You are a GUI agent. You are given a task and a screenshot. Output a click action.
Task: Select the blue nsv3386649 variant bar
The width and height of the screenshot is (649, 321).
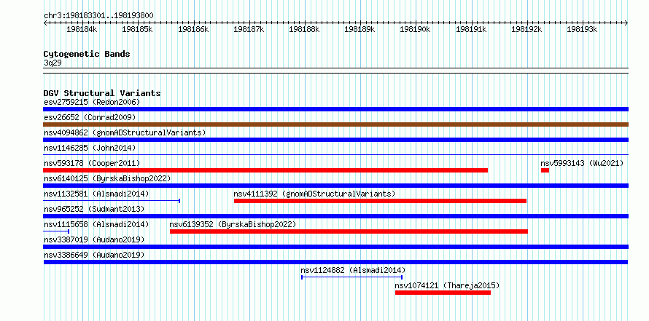(x=335, y=262)
